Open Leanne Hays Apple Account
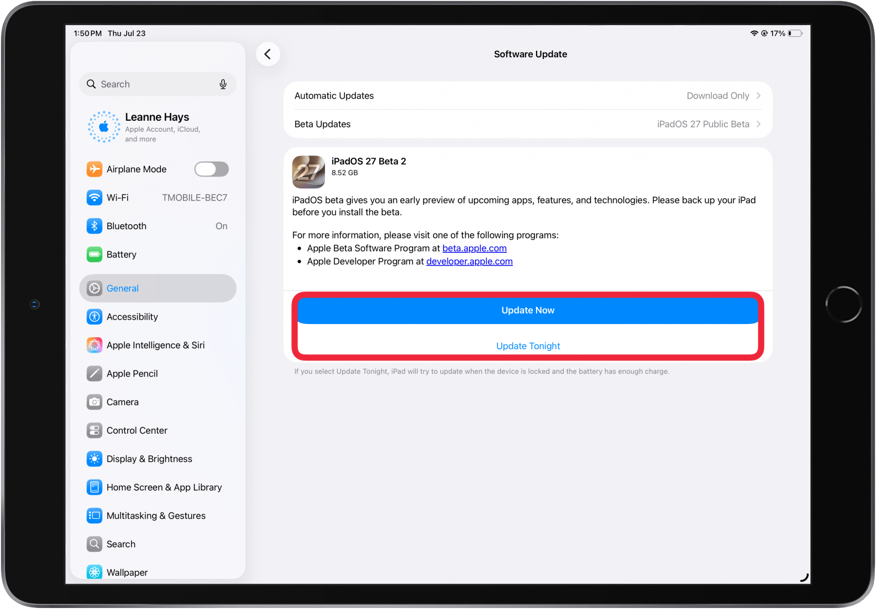Viewport: 876px width, 609px height. pyautogui.click(x=158, y=127)
